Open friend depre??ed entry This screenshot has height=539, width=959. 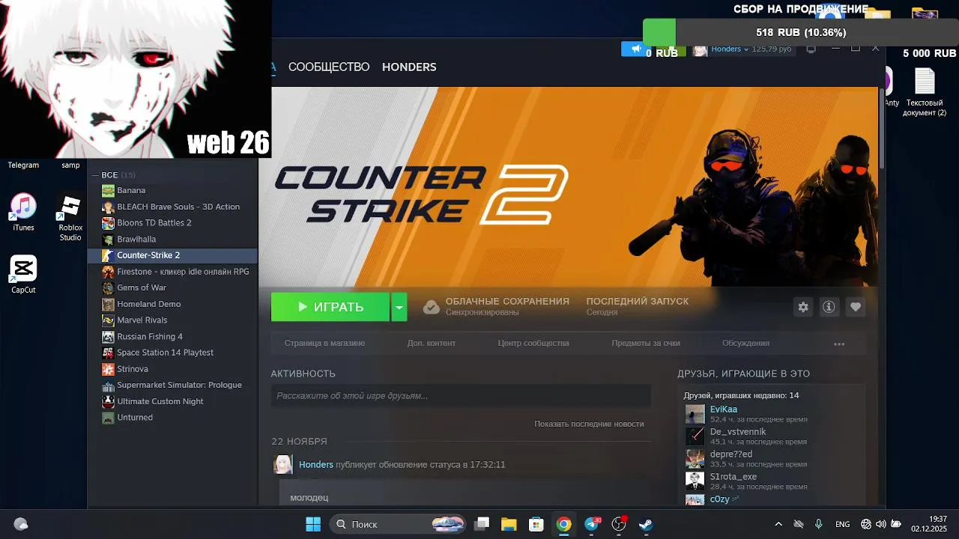point(731,454)
